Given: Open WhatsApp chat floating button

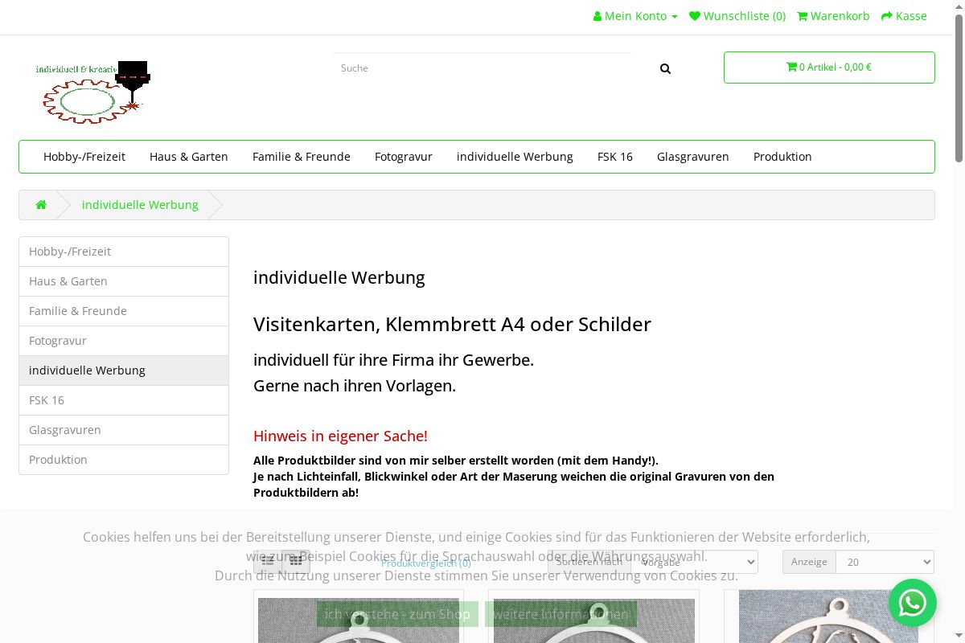Looking at the screenshot, I should click(913, 603).
